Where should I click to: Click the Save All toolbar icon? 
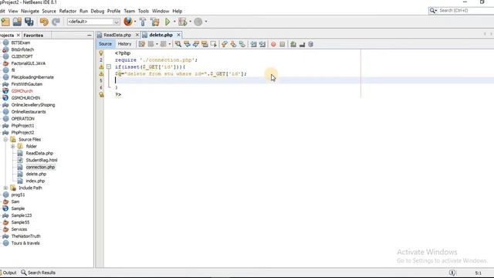29,22
